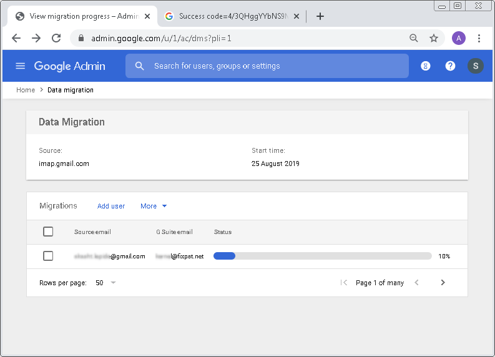Image resolution: width=495 pixels, height=357 pixels.
Task: Maximize the browser window
Action: point(458,6)
